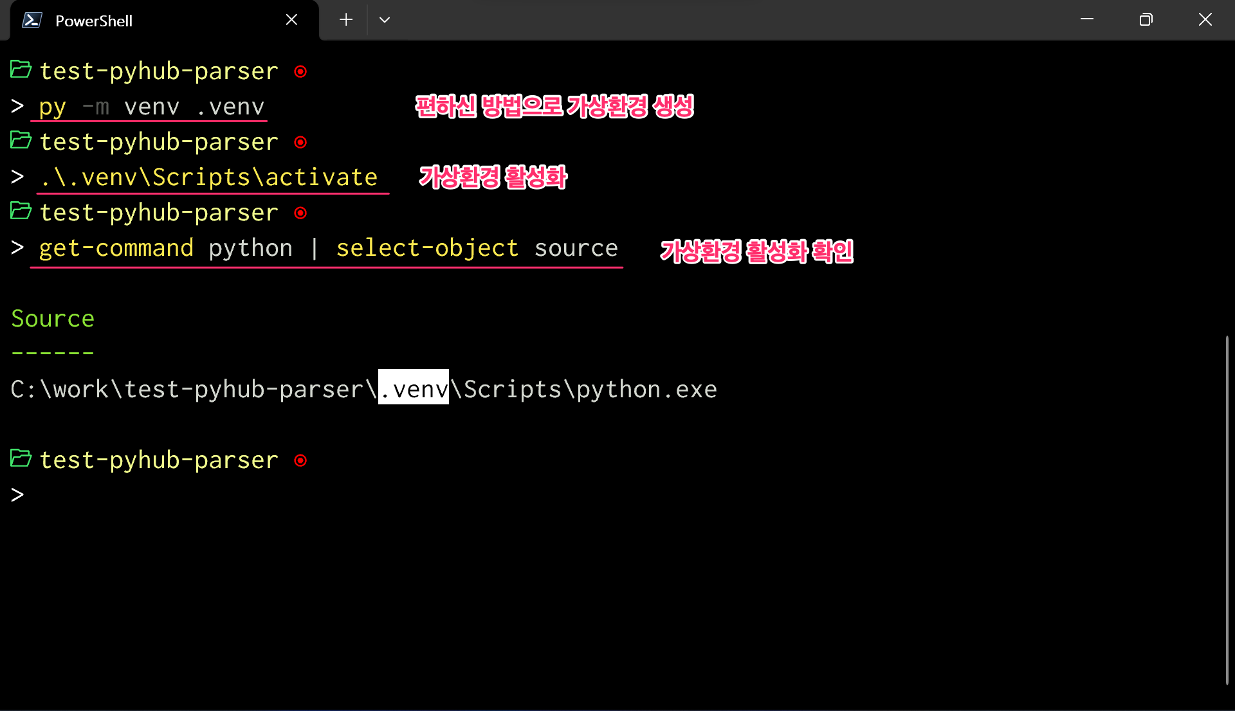The height and width of the screenshot is (711, 1235).
Task: Close the PowerShell tab
Action: pos(291,20)
